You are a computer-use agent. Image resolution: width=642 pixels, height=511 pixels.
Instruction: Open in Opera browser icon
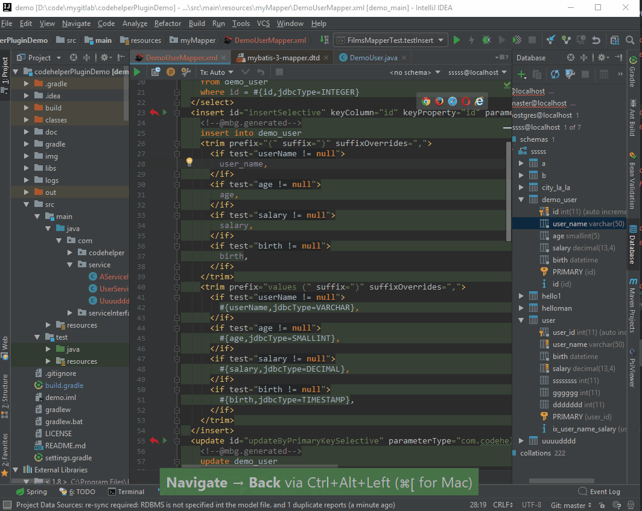coord(466,101)
